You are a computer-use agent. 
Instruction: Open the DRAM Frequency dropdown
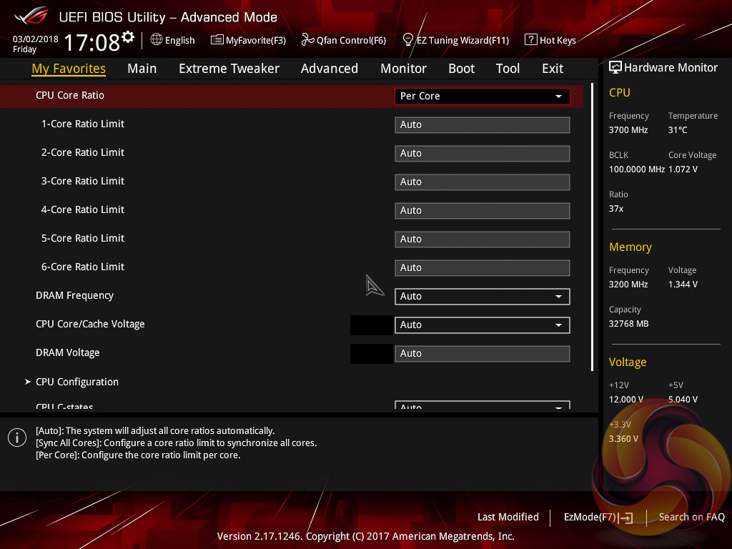pos(483,297)
